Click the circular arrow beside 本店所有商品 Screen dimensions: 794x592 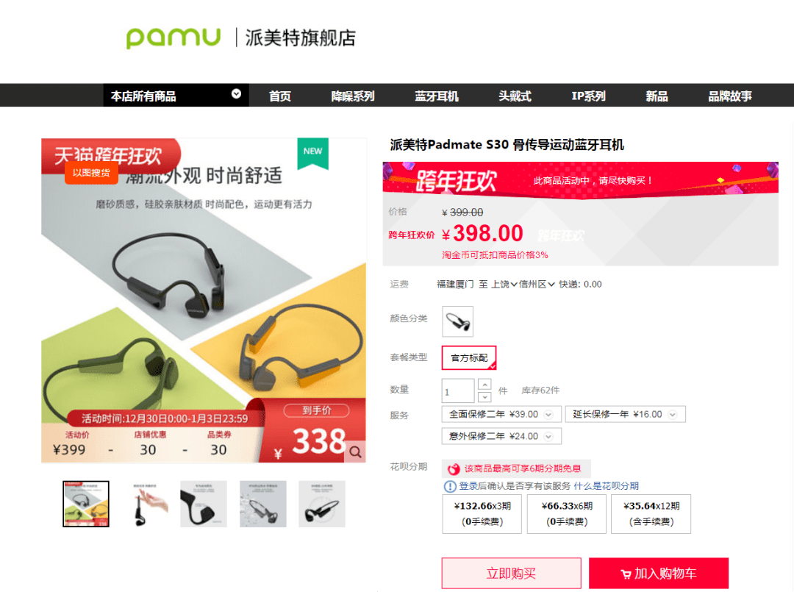pyautogui.click(x=236, y=93)
